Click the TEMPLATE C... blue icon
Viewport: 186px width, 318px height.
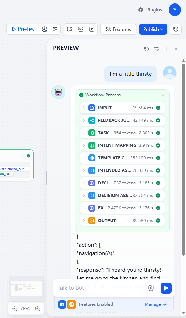[92, 158]
